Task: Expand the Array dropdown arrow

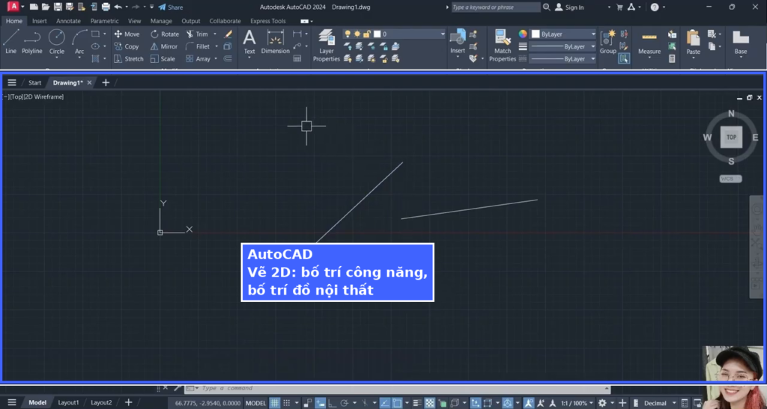Action: click(216, 58)
